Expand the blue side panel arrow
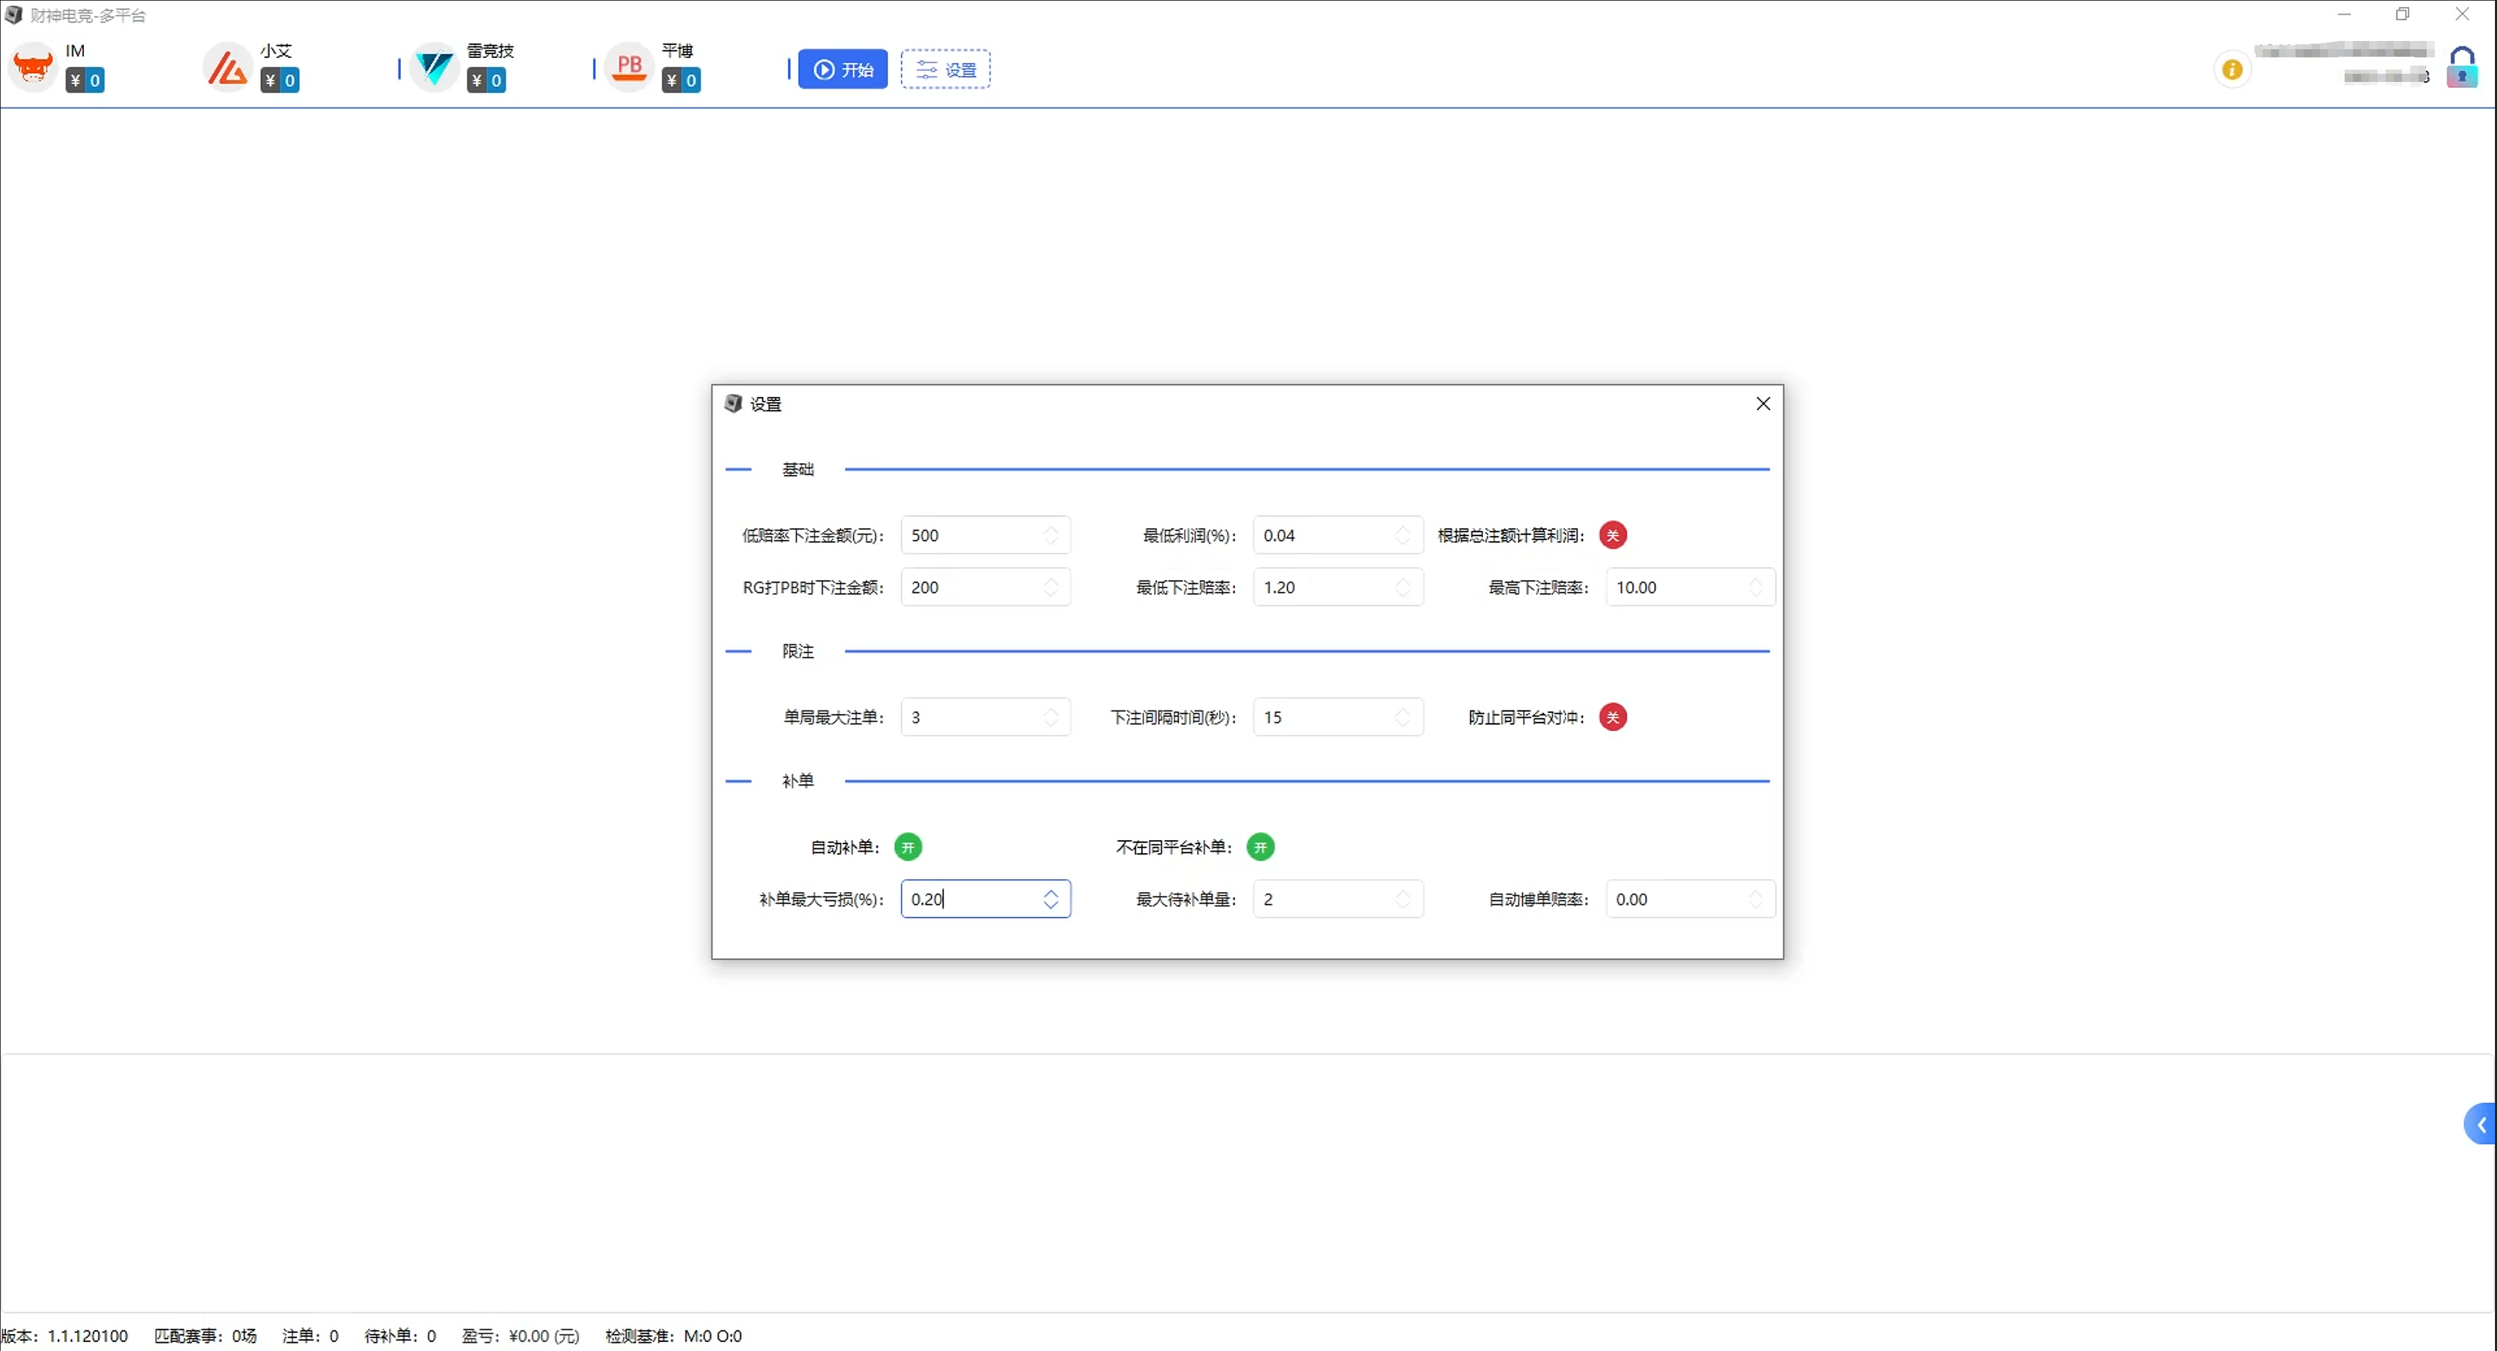 click(2481, 1124)
